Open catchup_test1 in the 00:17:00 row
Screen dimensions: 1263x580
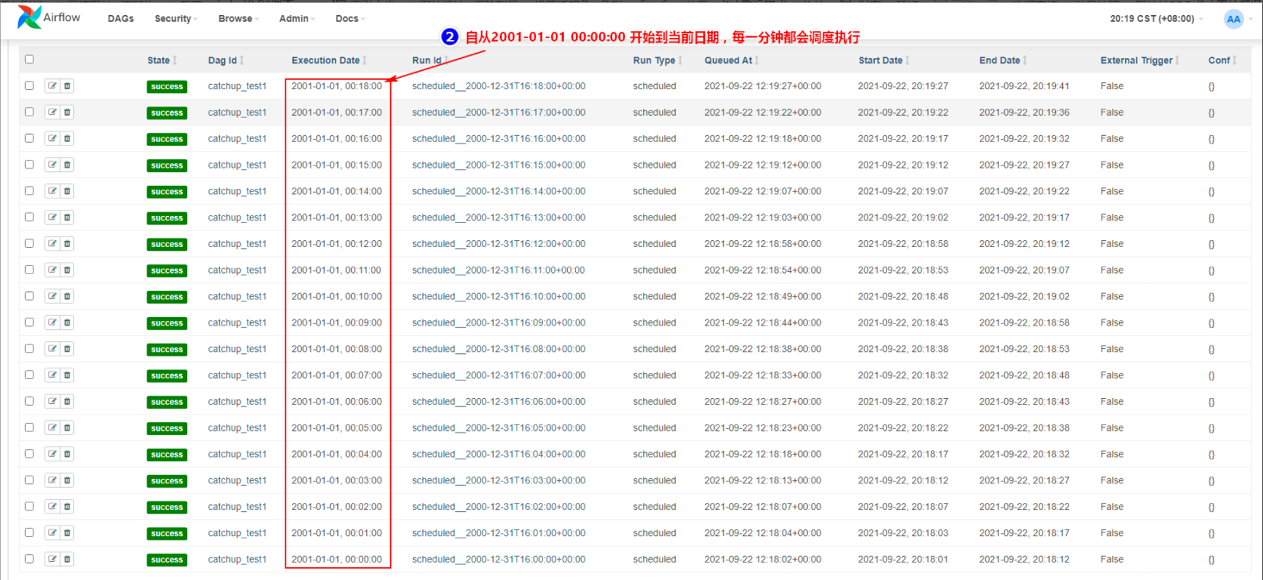237,112
